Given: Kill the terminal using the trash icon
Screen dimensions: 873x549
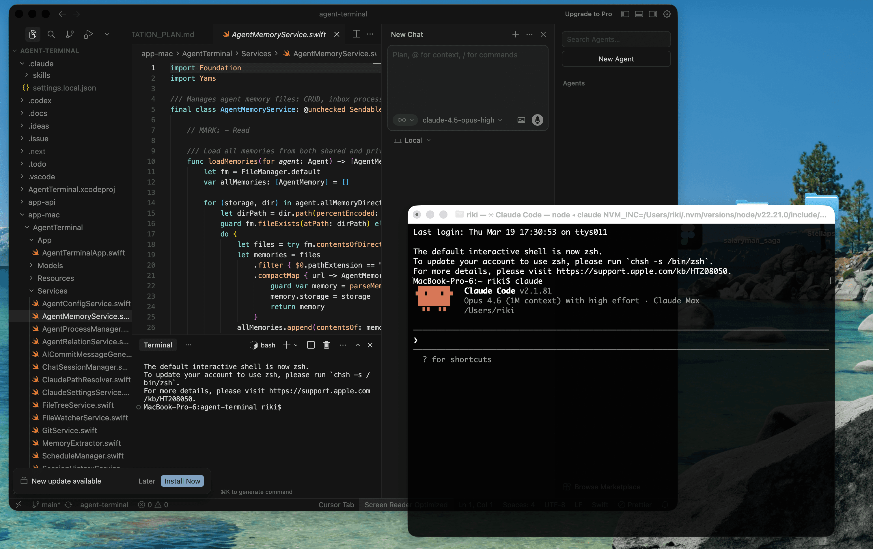Looking at the screenshot, I should pos(326,345).
